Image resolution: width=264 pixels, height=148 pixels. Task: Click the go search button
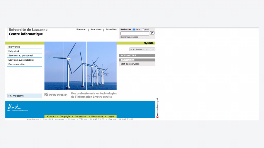click(x=152, y=33)
